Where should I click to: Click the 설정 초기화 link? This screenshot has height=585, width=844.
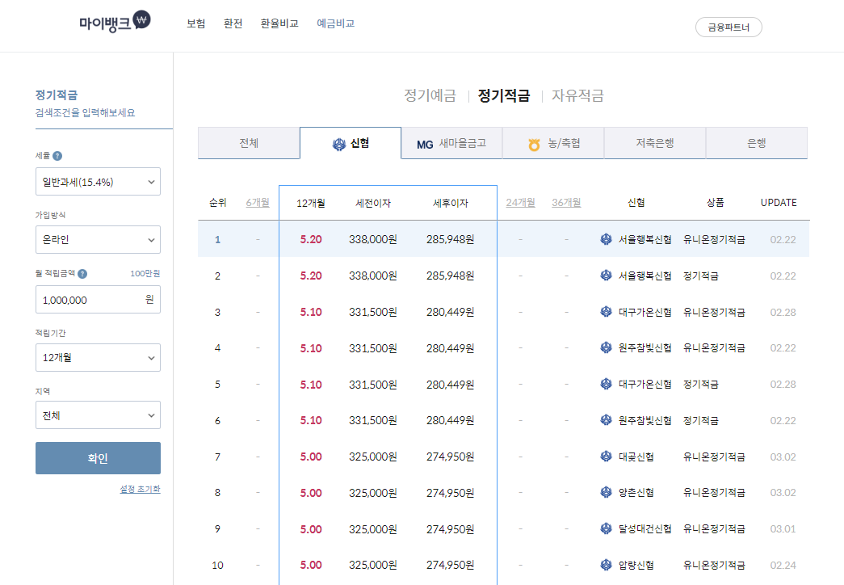(x=140, y=489)
